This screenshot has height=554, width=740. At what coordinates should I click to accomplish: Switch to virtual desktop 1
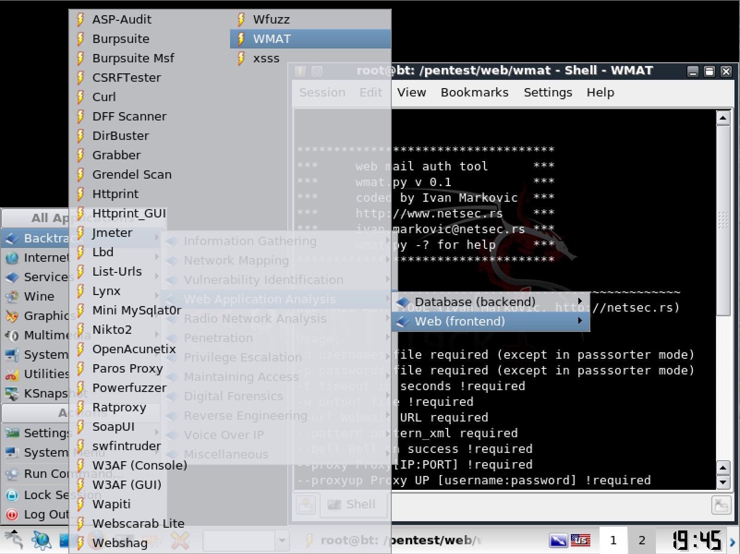tap(613, 540)
